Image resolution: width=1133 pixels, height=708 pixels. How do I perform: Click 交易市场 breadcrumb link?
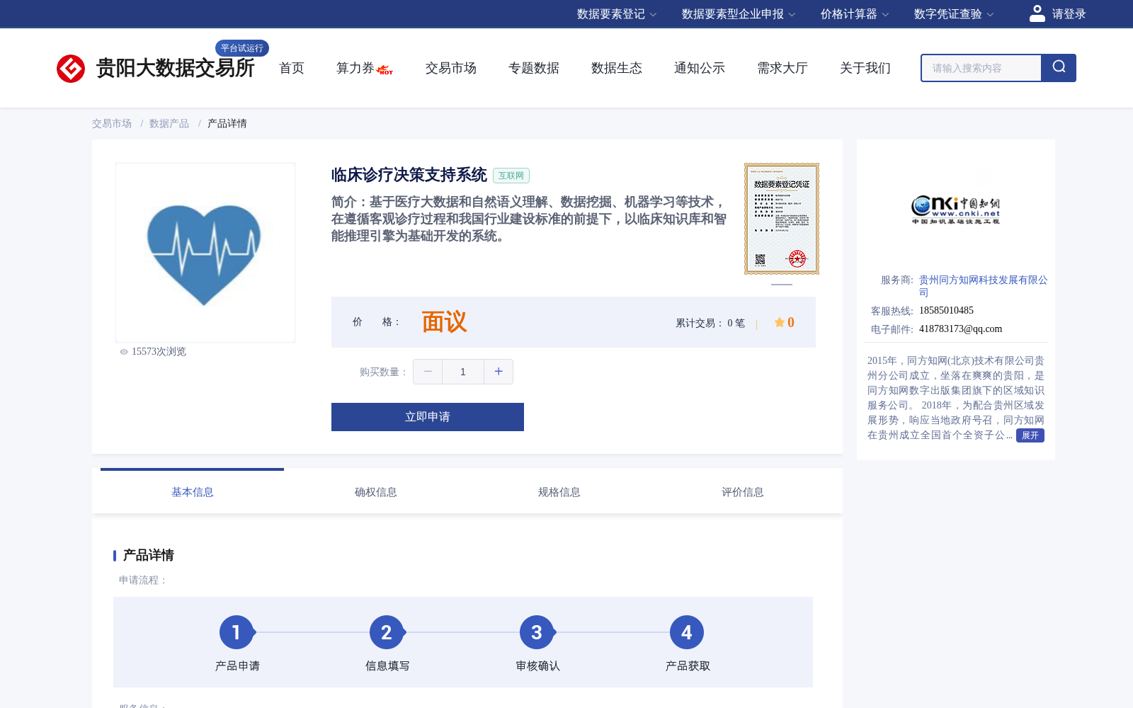click(x=112, y=124)
